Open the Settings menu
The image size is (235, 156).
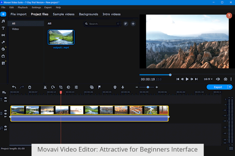pos(36,8)
